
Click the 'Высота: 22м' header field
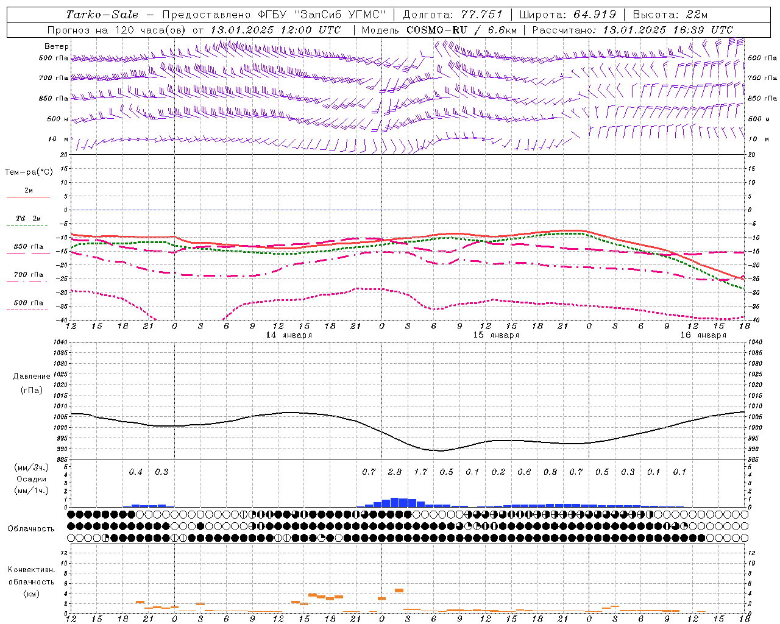(x=670, y=15)
